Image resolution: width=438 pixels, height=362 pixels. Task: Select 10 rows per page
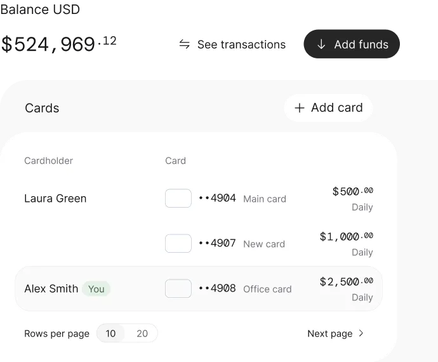[x=110, y=333]
